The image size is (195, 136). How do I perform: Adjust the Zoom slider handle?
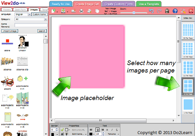point(134,12)
